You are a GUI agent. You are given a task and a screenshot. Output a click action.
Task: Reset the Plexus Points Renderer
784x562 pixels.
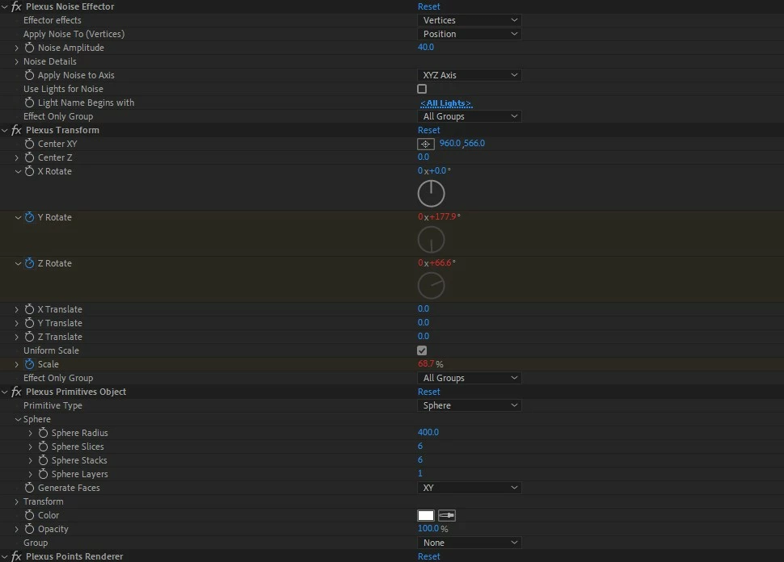[x=429, y=556]
